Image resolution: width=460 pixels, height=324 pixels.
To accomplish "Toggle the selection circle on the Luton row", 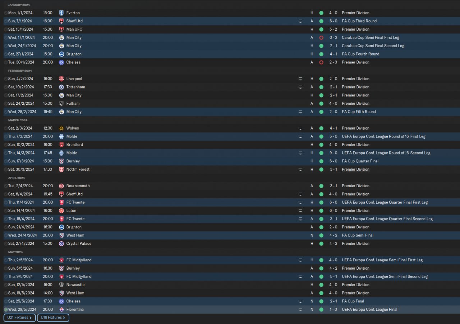I will (6, 211).
